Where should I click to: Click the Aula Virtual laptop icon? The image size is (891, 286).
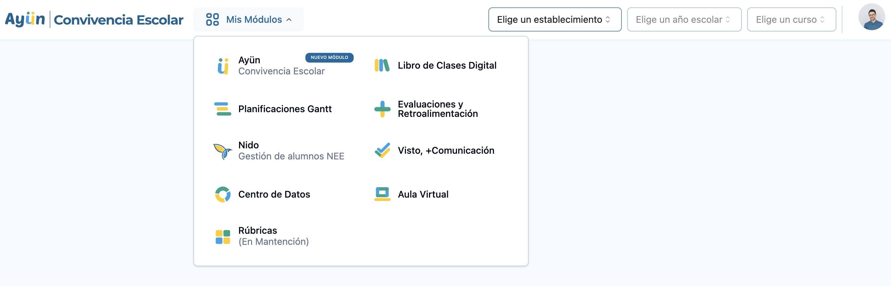[x=382, y=194]
